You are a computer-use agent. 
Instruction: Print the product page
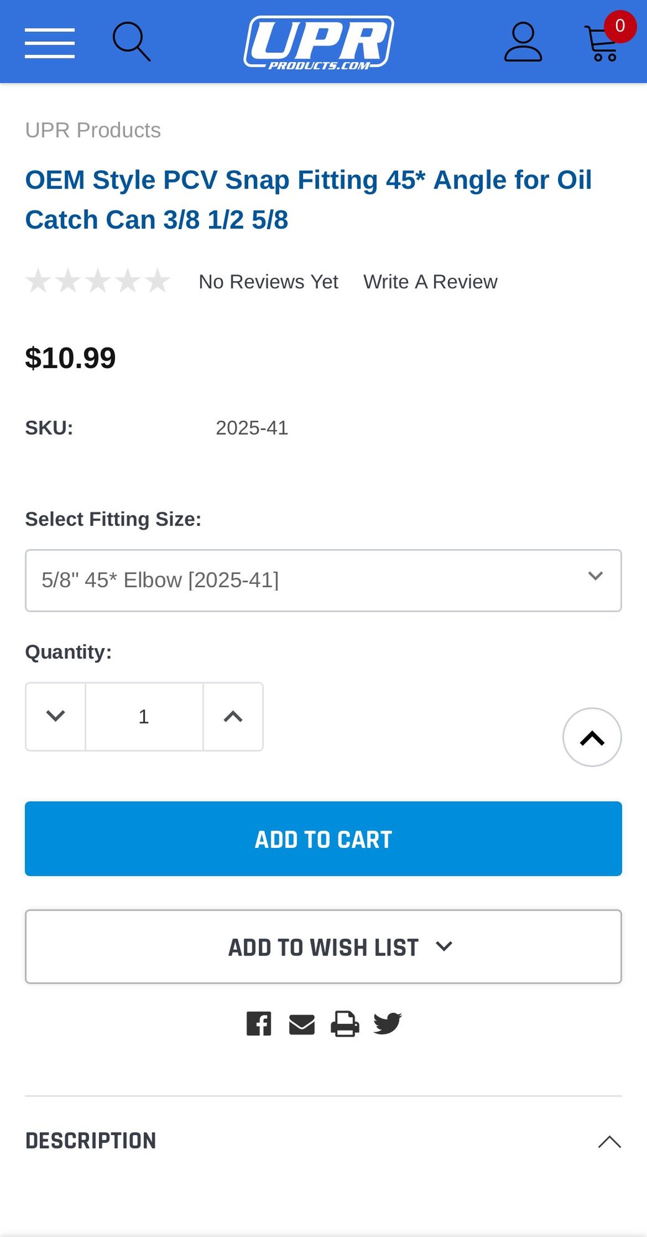[345, 1023]
